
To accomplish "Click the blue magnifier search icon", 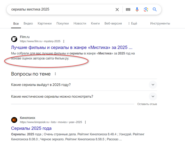I will coord(155,9).
